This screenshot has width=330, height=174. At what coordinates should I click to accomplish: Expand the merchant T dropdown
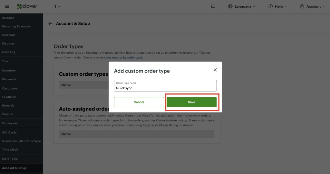pyautogui.click(x=57, y=6)
